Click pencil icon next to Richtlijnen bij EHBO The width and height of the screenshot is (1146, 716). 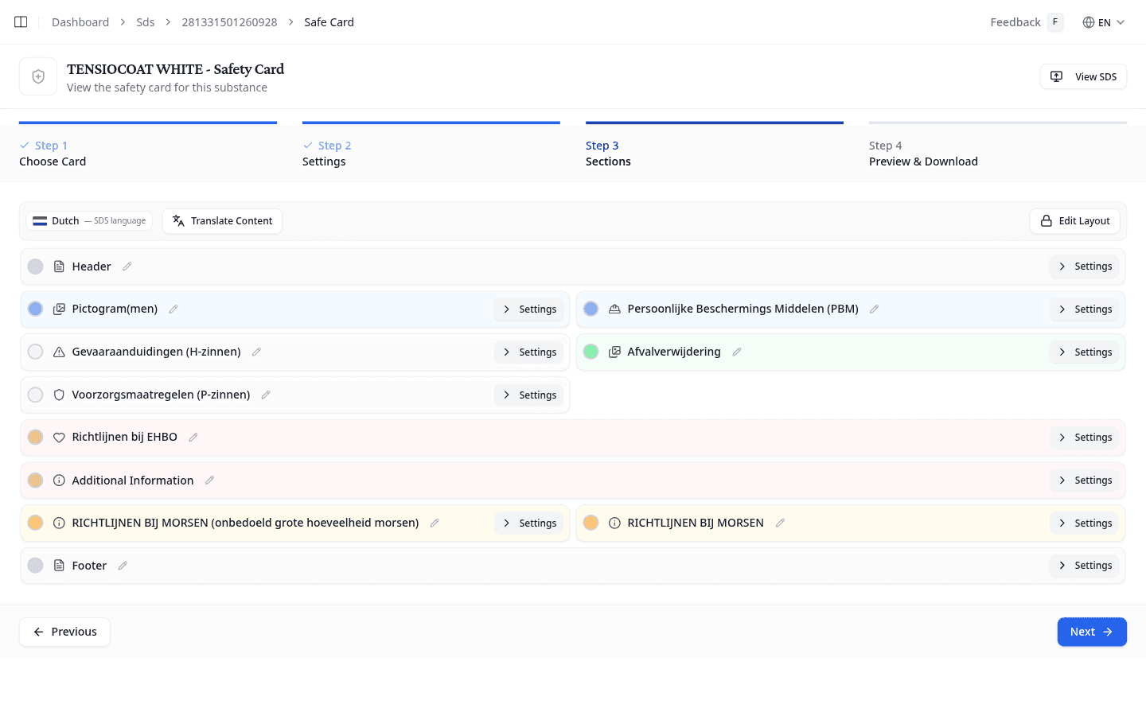tap(193, 437)
